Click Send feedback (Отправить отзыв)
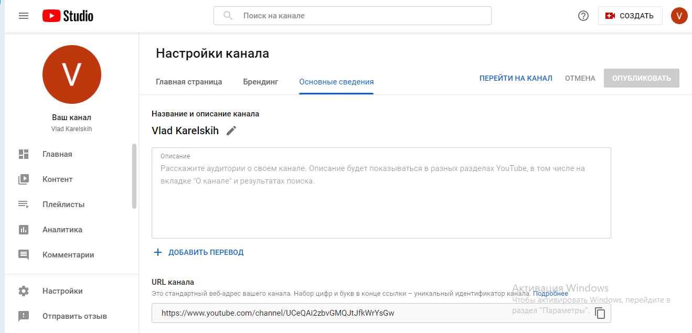Screen dimensions: 692x333 click(x=74, y=316)
